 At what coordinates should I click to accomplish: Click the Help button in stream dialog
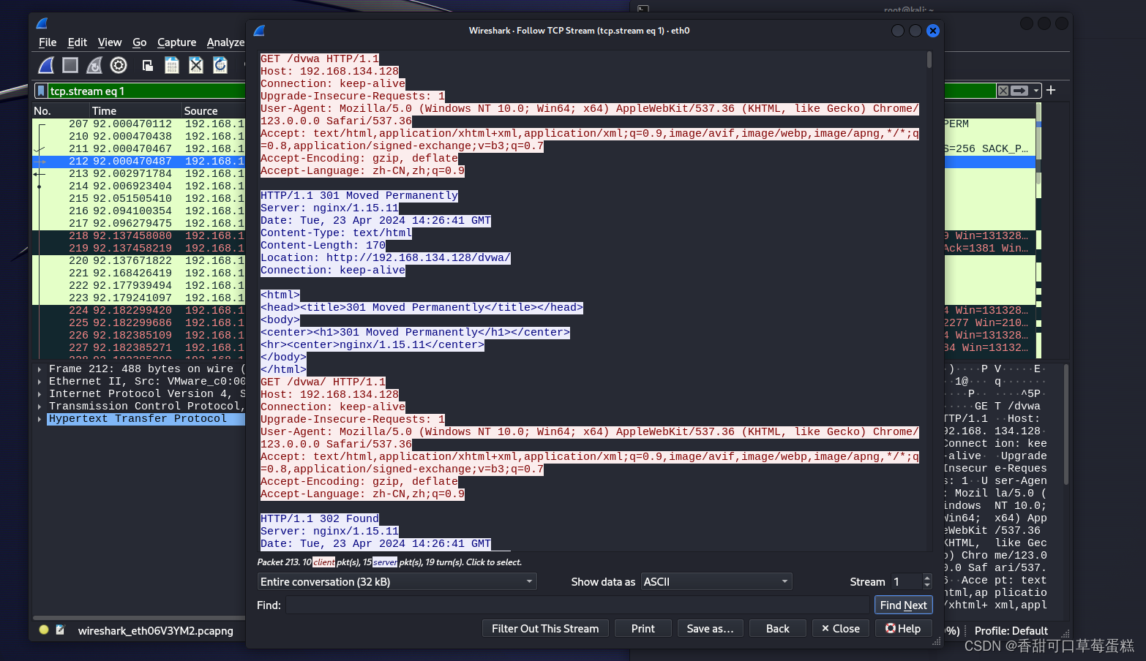tap(903, 628)
